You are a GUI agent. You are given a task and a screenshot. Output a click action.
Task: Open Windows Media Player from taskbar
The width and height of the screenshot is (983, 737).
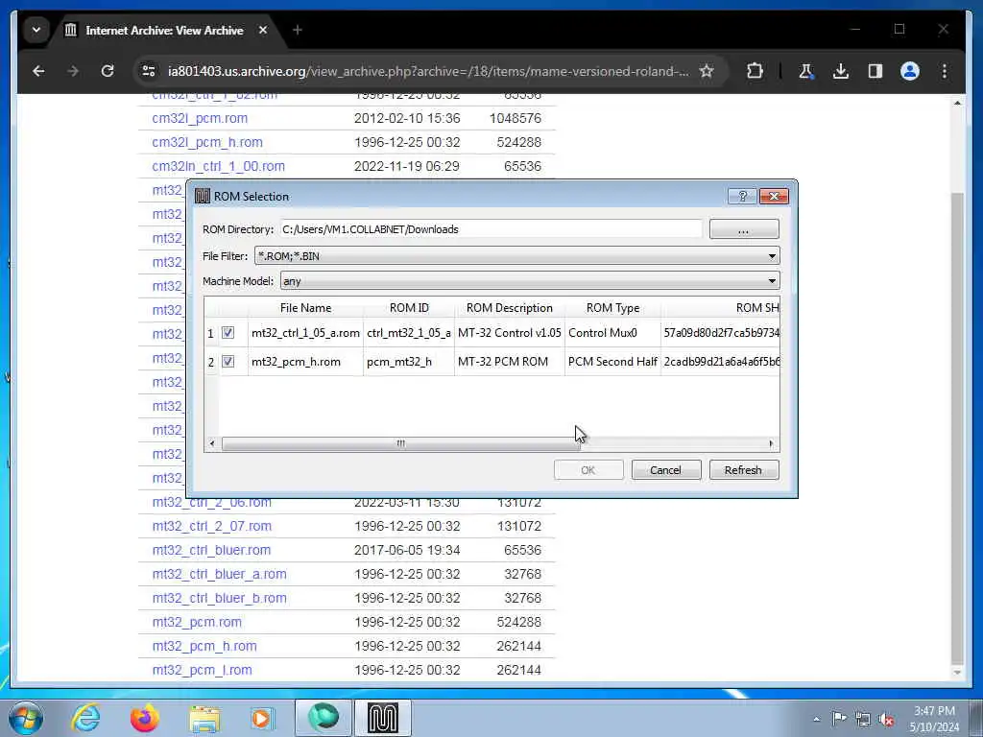[263, 718]
